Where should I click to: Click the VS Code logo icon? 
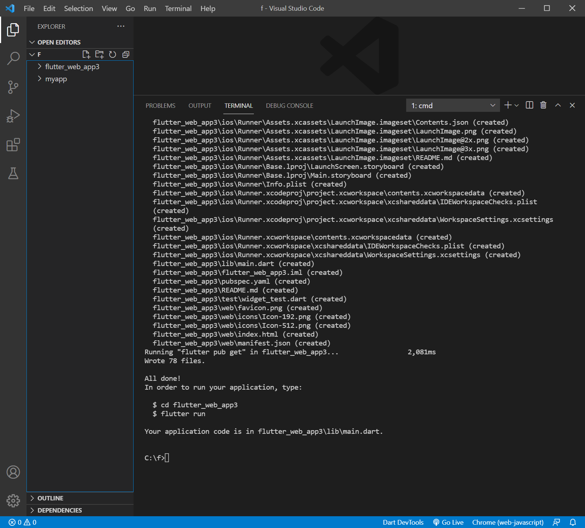(10, 8)
